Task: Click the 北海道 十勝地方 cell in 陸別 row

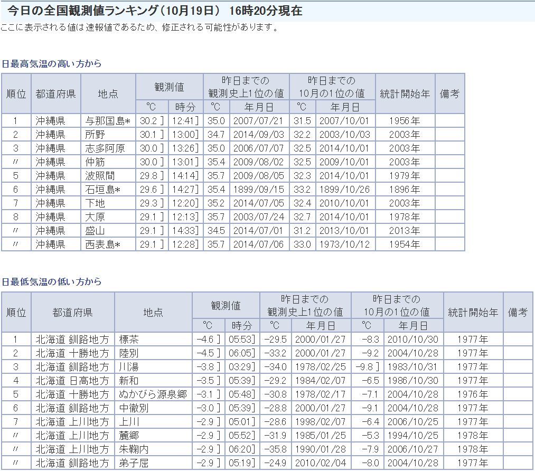Action: point(72,353)
